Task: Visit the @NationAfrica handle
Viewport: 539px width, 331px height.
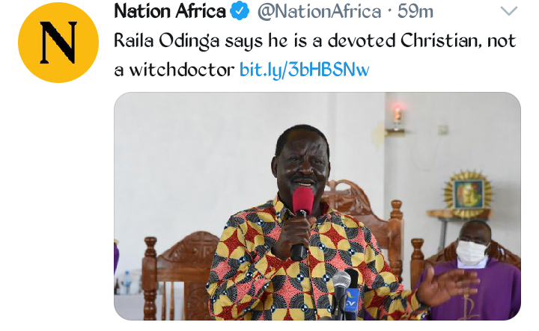Action: point(320,12)
